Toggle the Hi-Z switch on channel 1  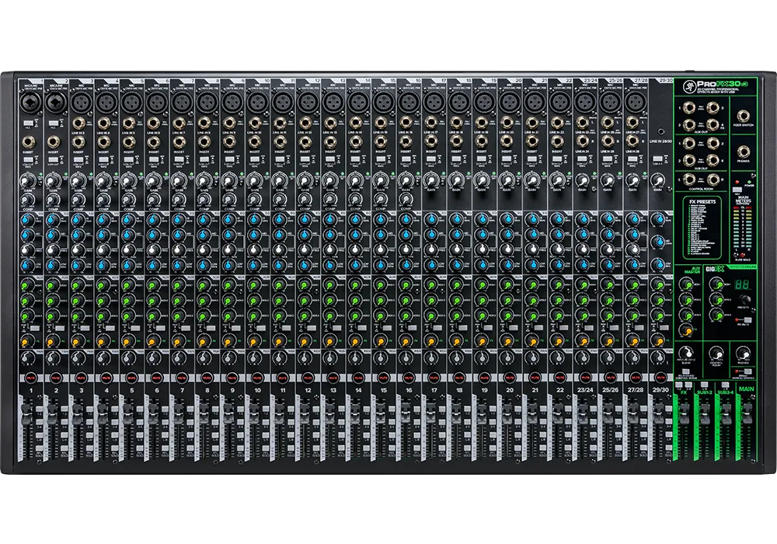pyautogui.click(x=28, y=122)
